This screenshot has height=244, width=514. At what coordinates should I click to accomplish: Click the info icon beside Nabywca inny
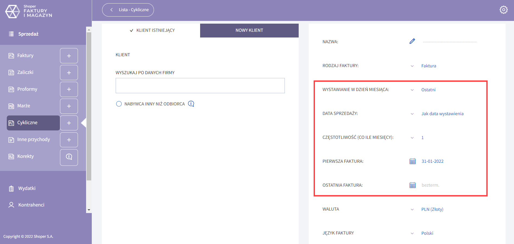click(191, 104)
